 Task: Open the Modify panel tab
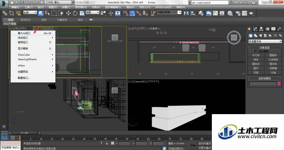click(x=255, y=29)
